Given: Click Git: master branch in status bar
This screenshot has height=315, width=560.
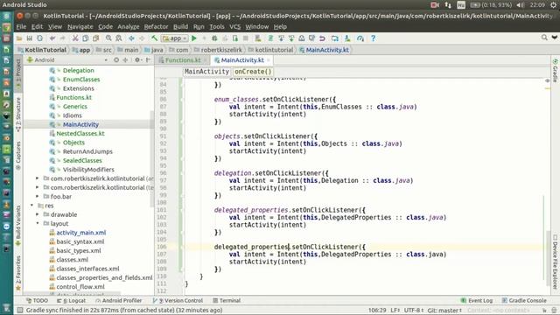Looking at the screenshot, I should 444,311.
